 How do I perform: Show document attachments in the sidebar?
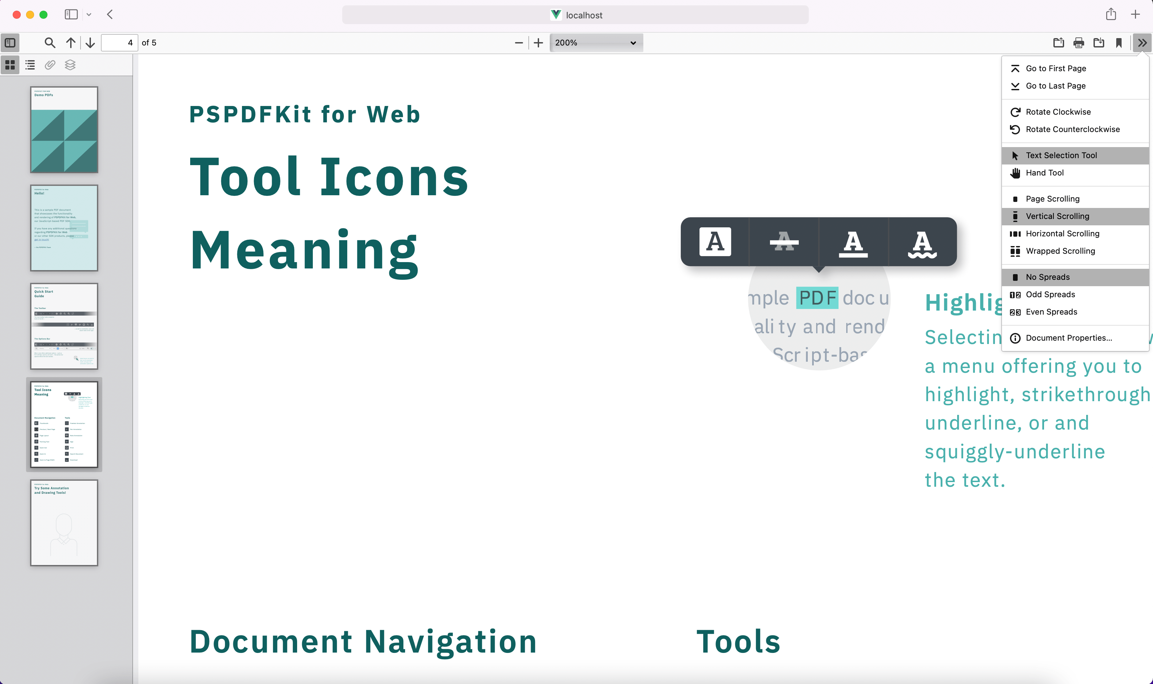50,65
